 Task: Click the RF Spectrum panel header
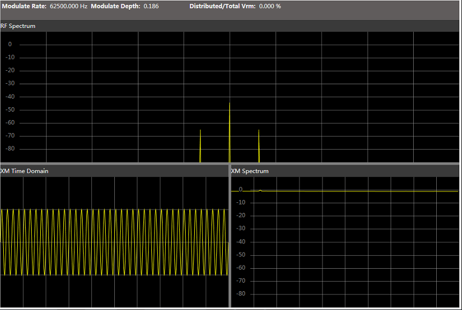230,26
